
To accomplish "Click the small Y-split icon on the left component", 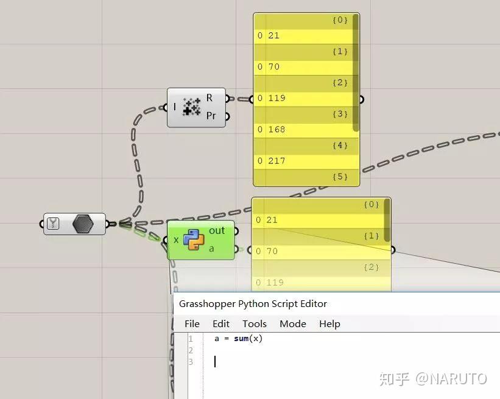I will click(52, 224).
